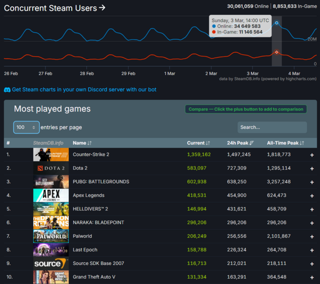Click Palworld all-time peak 2,101,867
This screenshot has width=320, height=284.
[x=279, y=236]
